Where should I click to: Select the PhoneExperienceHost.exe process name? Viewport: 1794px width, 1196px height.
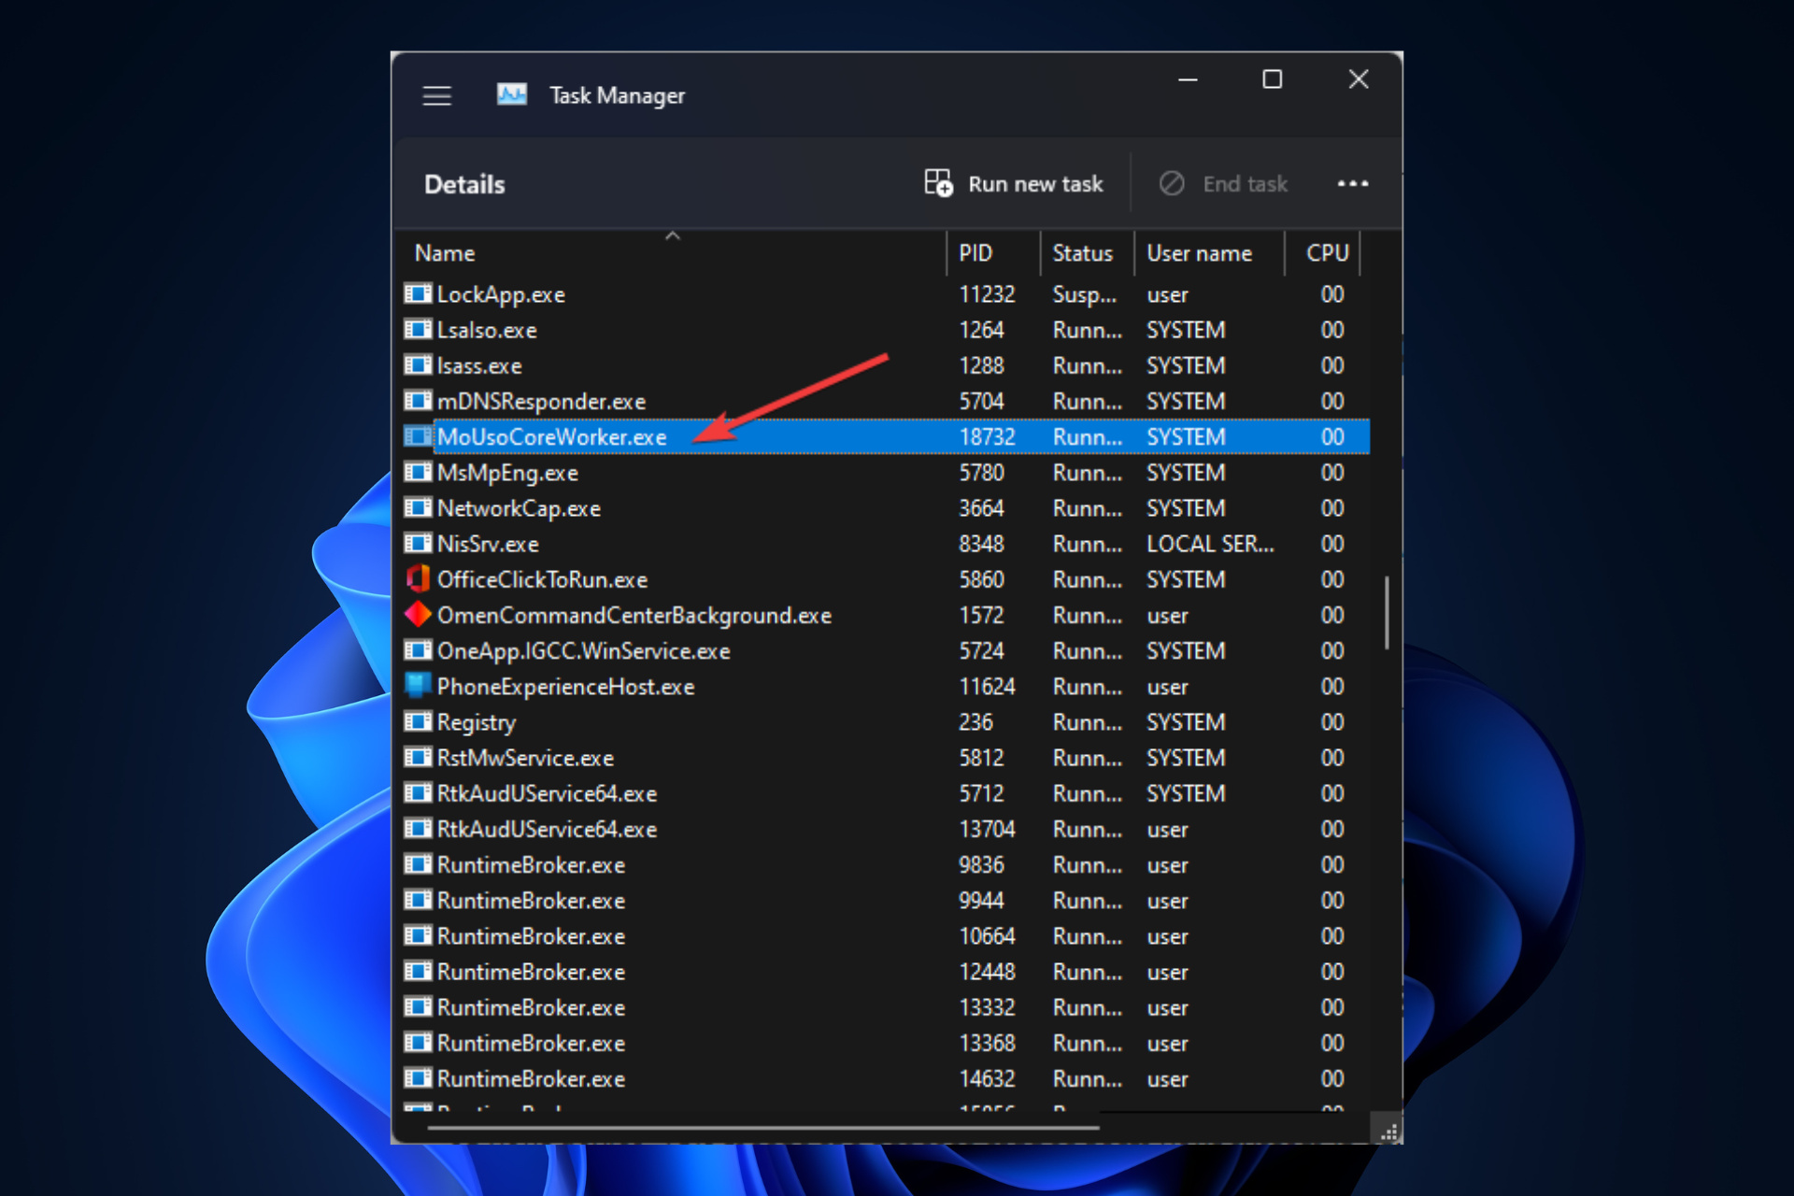click(x=565, y=687)
